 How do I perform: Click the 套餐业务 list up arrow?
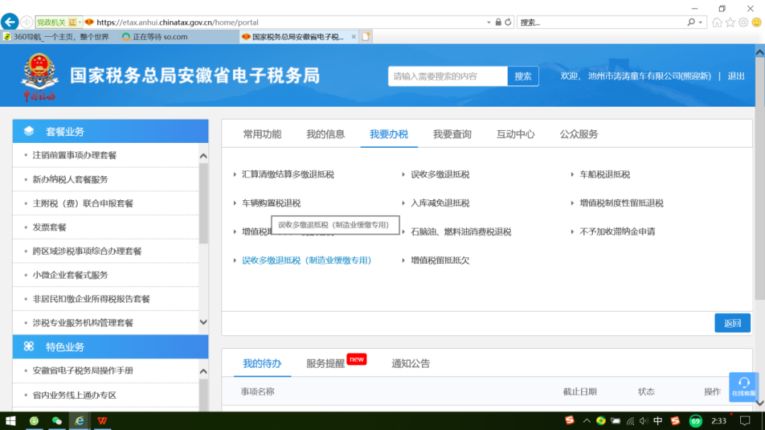203,156
